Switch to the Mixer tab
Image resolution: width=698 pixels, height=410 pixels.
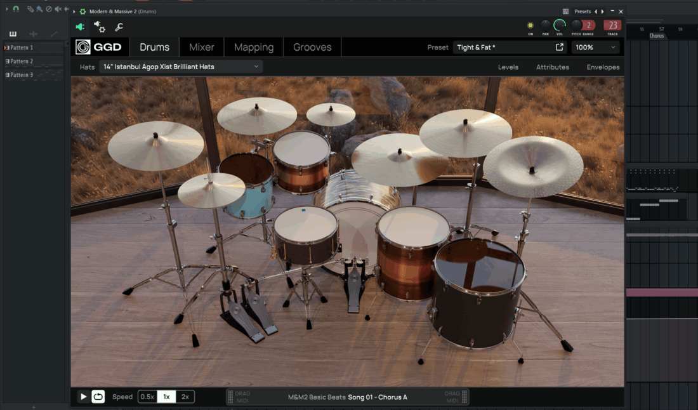(x=202, y=47)
